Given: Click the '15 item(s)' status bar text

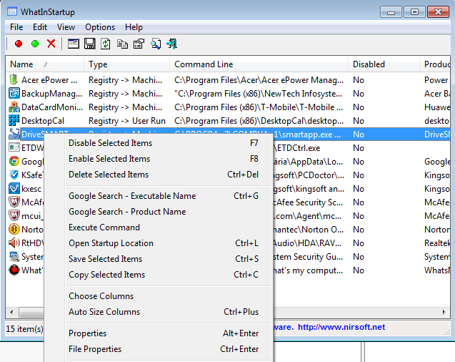Looking at the screenshot, I should [24, 329].
